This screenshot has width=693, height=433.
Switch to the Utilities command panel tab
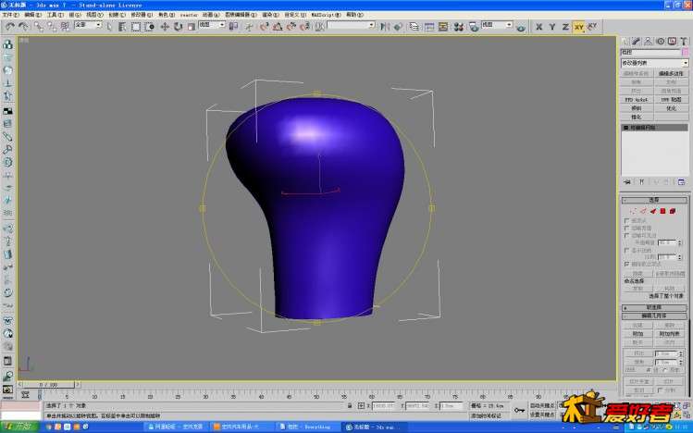(683, 41)
